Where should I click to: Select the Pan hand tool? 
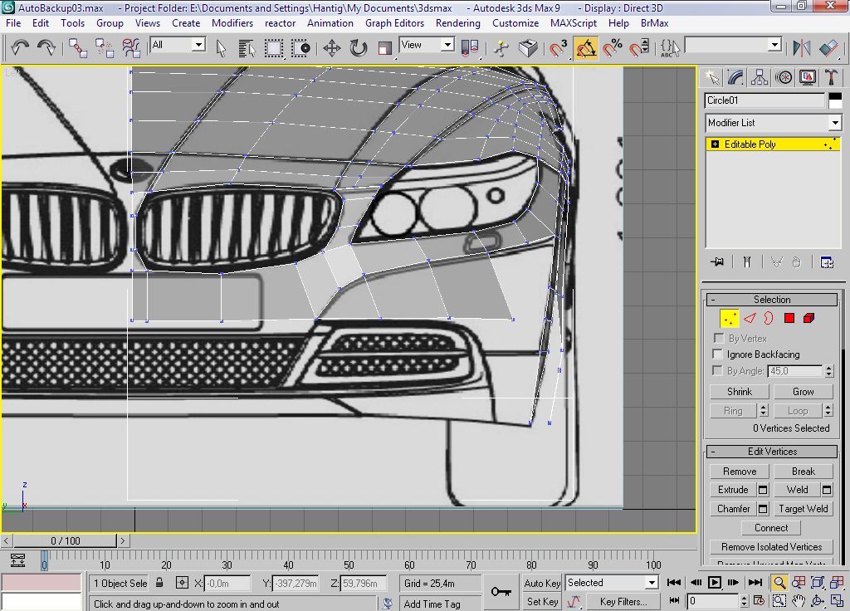pyautogui.click(x=798, y=599)
